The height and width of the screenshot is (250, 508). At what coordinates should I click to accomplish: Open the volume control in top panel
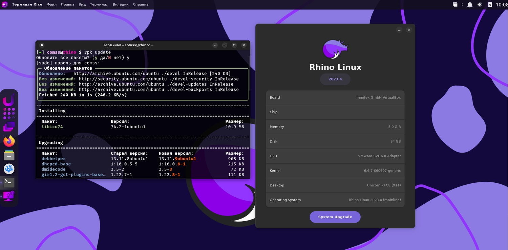[480, 4]
